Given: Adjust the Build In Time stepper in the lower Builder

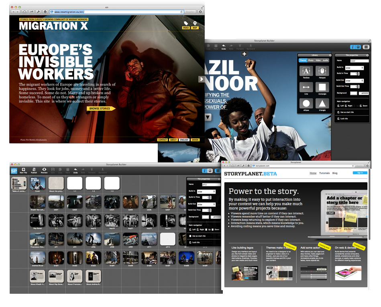Looking at the screenshot, I should pos(210,197).
